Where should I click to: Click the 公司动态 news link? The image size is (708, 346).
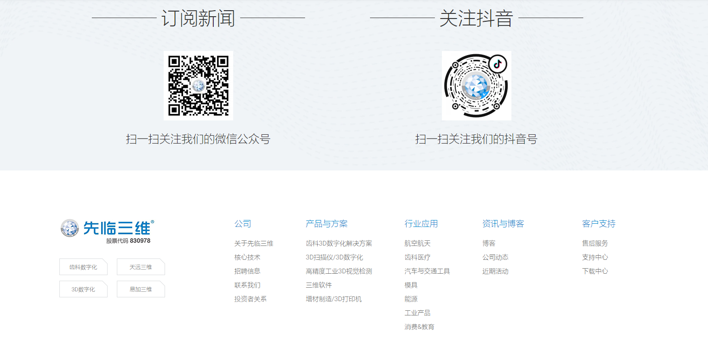[x=495, y=257]
